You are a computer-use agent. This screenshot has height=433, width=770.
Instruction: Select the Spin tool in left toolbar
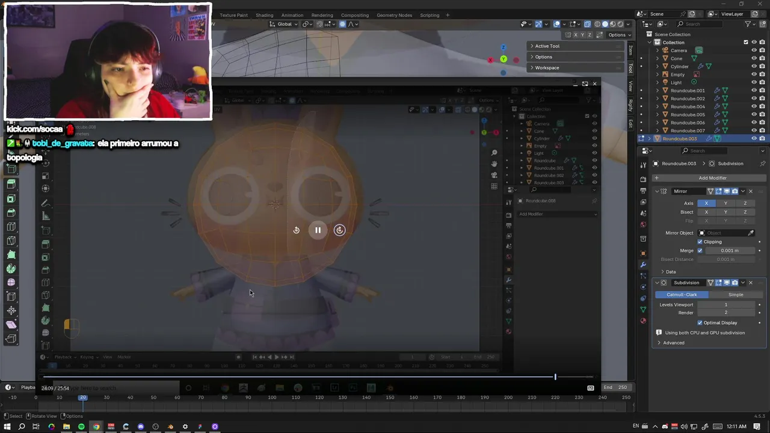(x=11, y=269)
